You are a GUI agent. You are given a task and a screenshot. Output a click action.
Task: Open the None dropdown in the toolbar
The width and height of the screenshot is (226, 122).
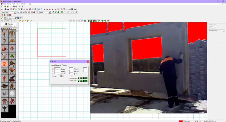point(50,12)
